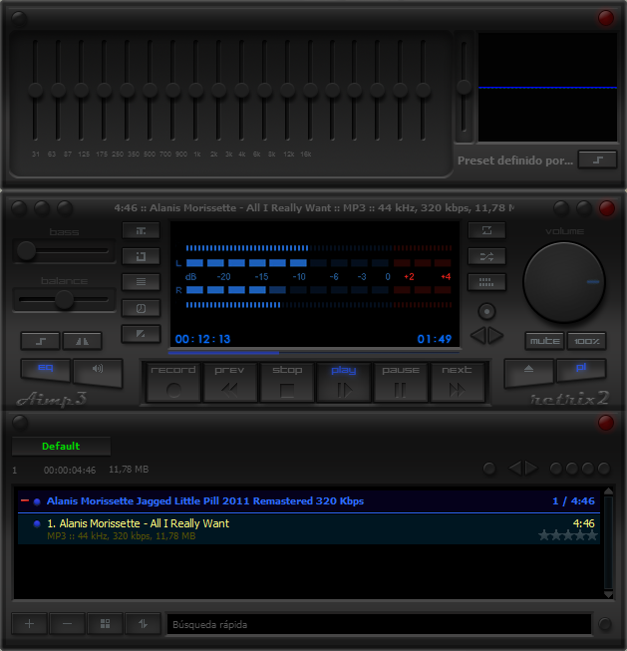
Task: Close the playlist window with red button
Action: 606,423
